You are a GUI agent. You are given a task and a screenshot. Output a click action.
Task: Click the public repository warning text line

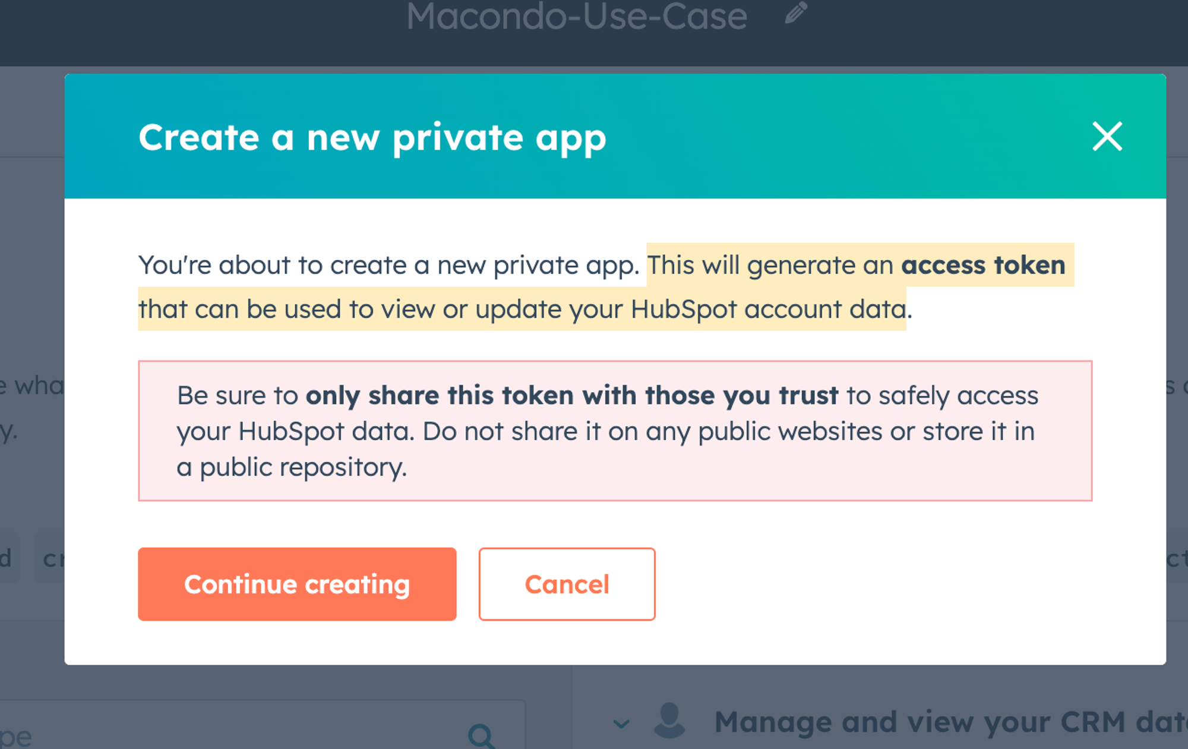coord(292,467)
